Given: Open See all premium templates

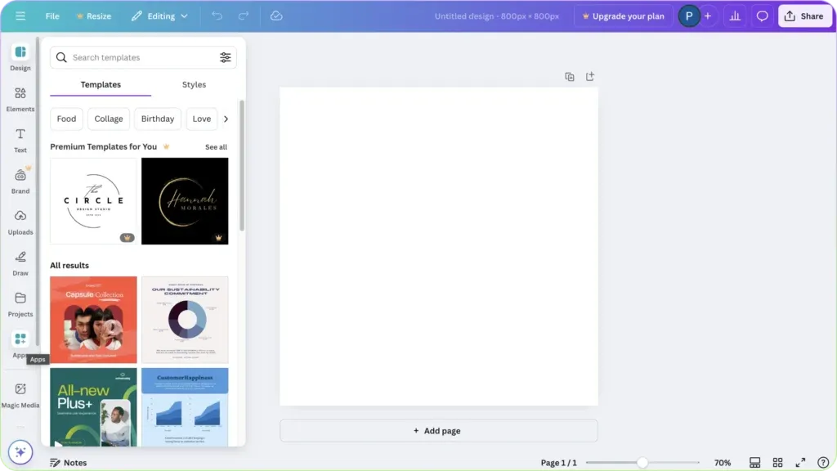Looking at the screenshot, I should tap(215, 146).
